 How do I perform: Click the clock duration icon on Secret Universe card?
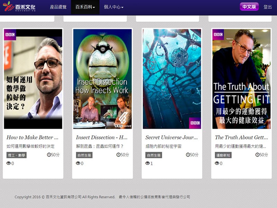pos(188,155)
